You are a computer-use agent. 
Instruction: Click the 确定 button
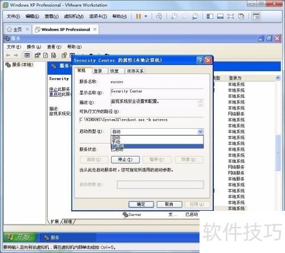(141, 205)
